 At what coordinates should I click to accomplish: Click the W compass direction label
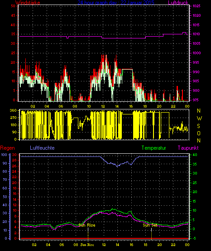coord(199,118)
